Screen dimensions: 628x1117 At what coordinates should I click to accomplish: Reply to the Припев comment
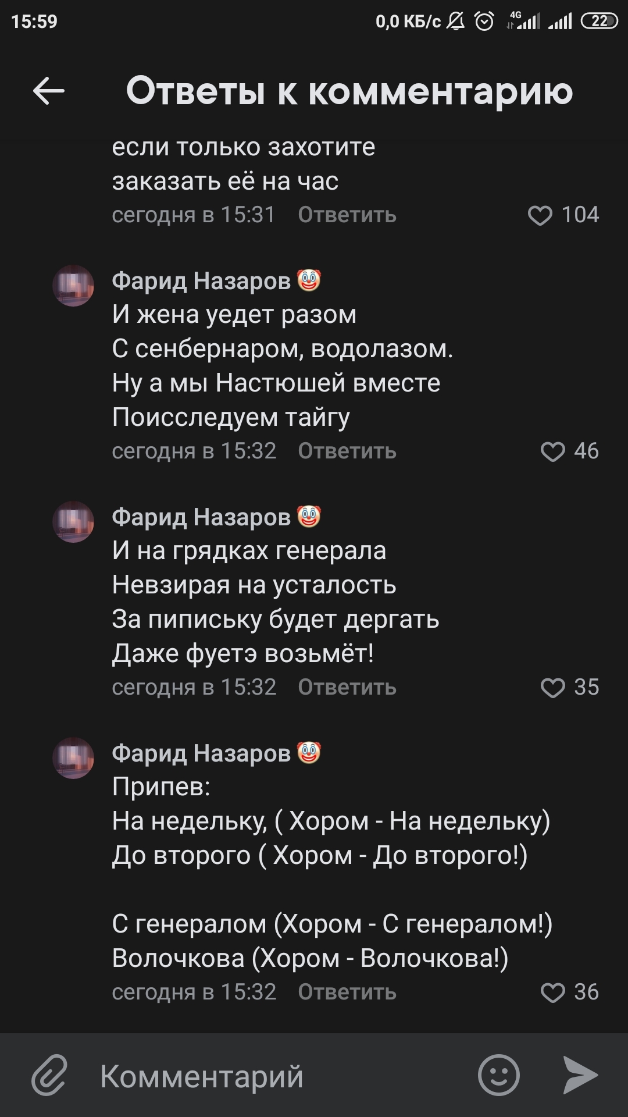coord(347,993)
